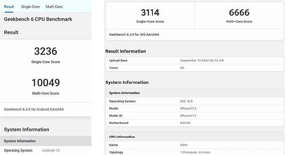The width and height of the screenshot is (287, 155).
Task: Click the Topology label
Action: pos(116,152)
